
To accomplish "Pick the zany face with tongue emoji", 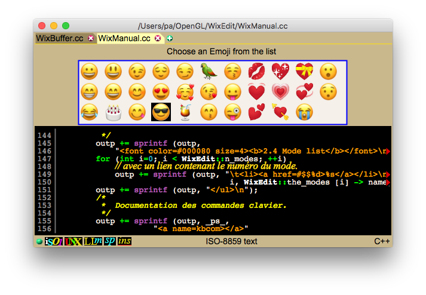I will (x=232, y=112).
